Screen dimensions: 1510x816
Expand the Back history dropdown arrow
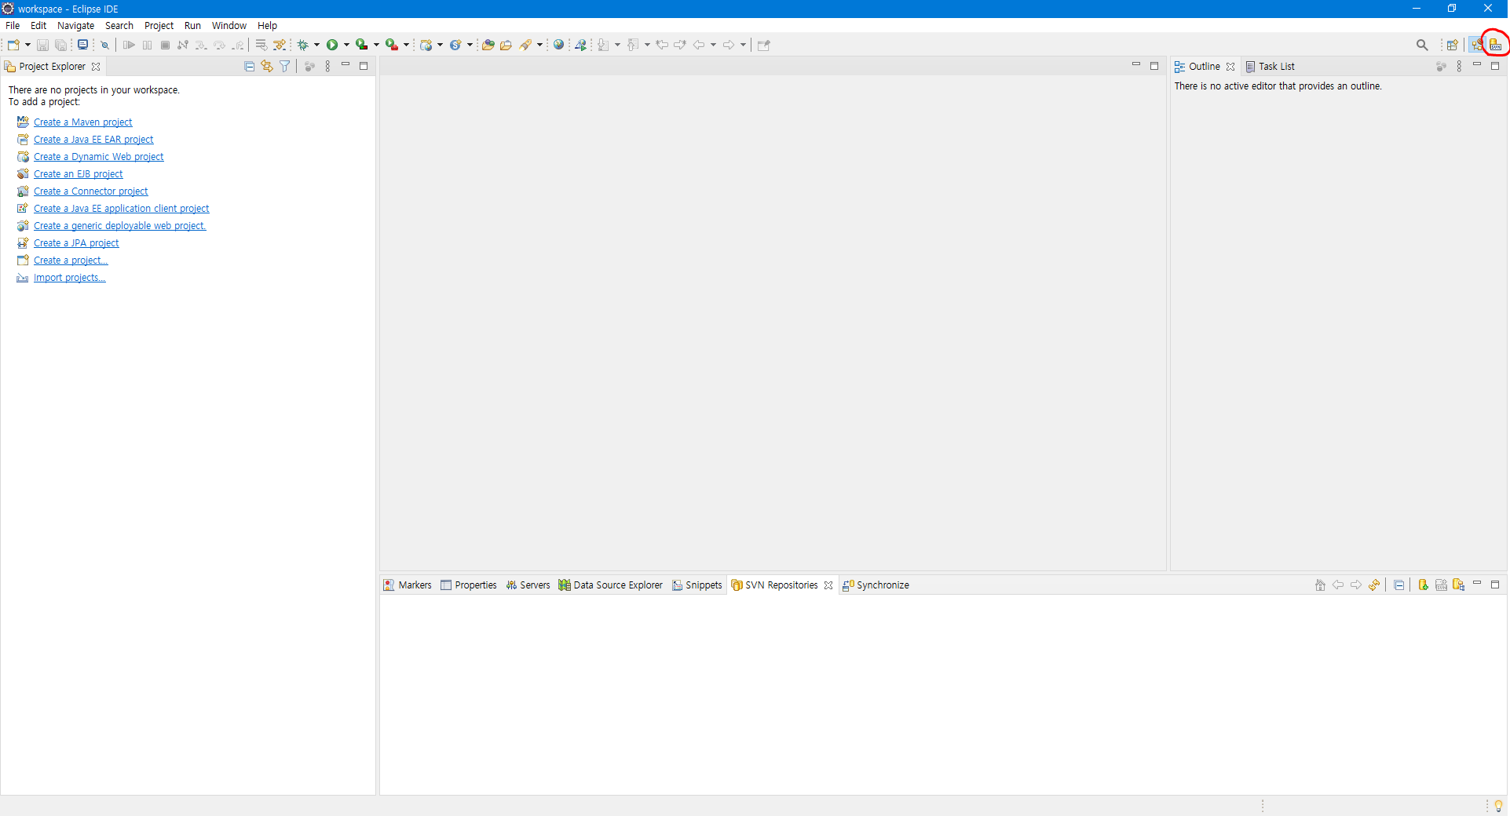[x=713, y=45]
